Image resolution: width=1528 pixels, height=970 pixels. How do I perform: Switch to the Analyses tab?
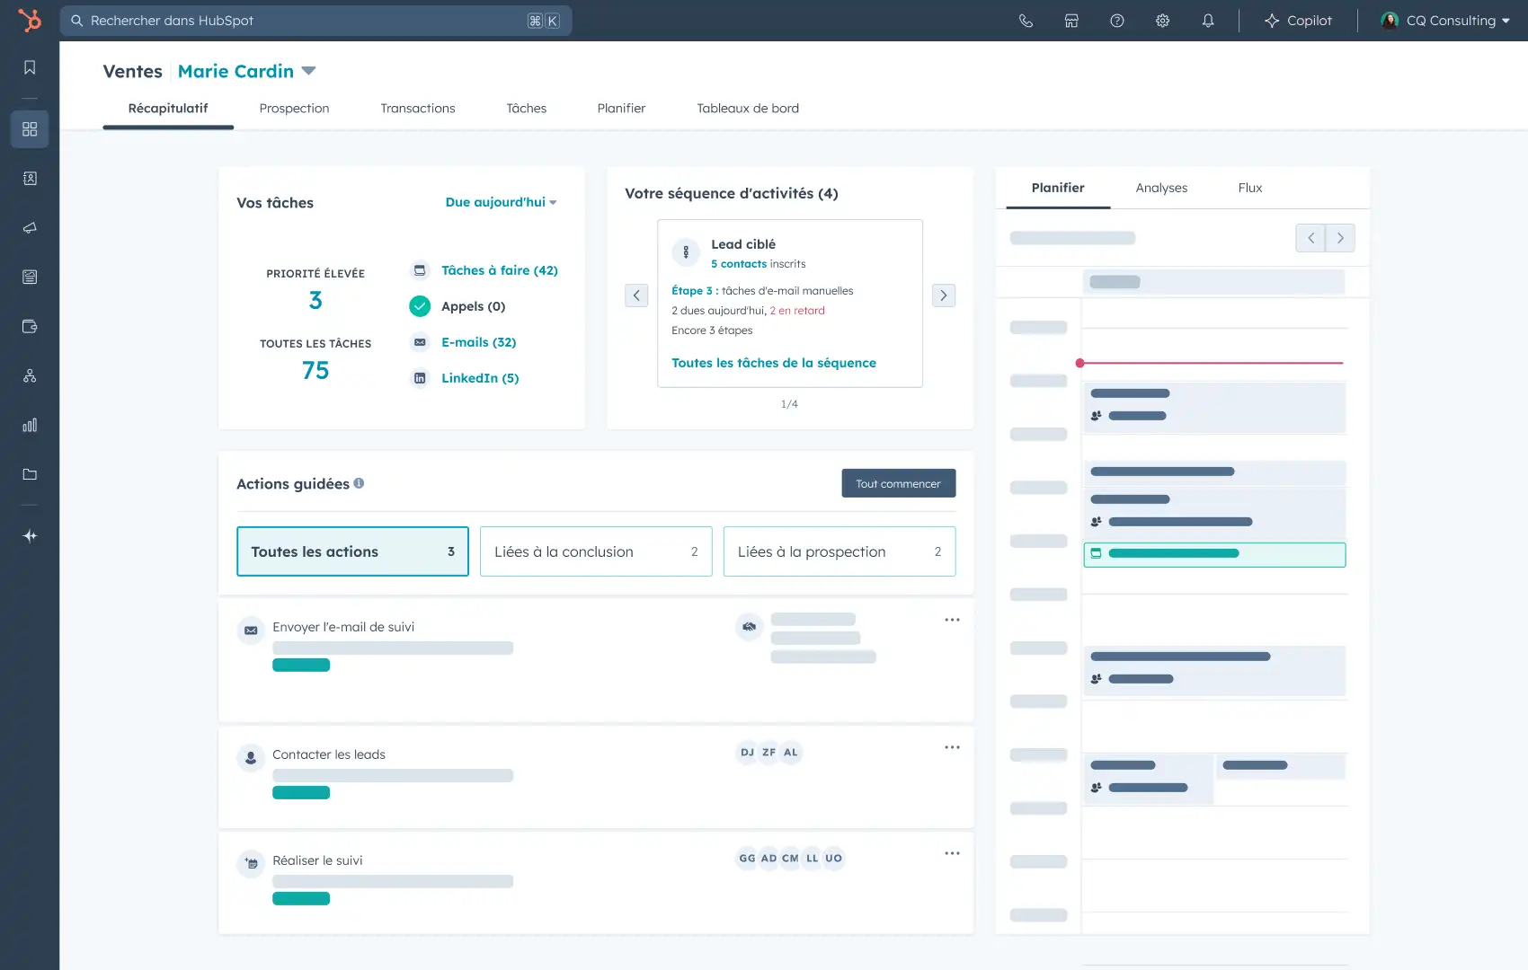[1161, 188]
